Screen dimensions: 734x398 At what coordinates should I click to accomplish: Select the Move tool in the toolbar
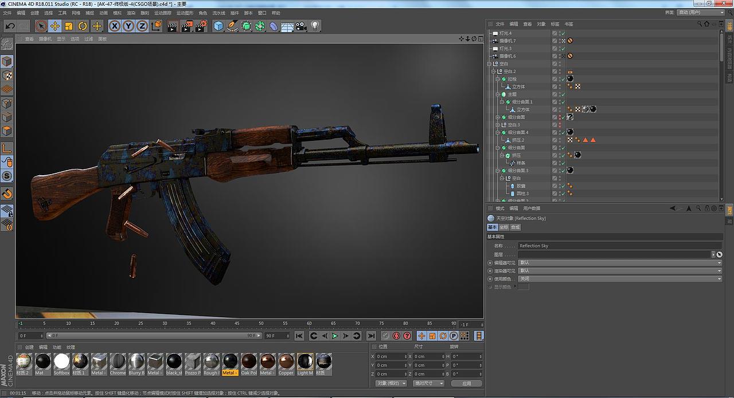point(55,26)
